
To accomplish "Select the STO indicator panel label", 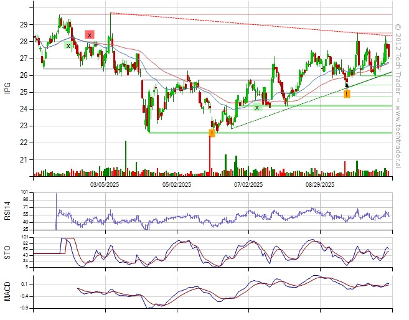I will pyautogui.click(x=7, y=251).
